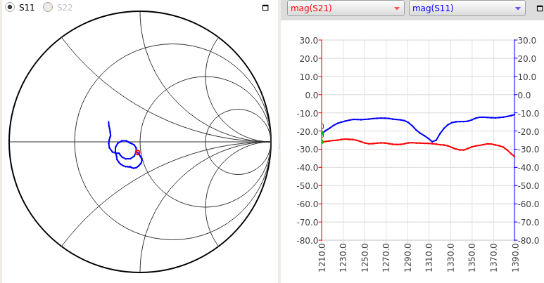Open the mag(S11) trace dropdown
This screenshot has width=544, height=283.
pos(467,8)
